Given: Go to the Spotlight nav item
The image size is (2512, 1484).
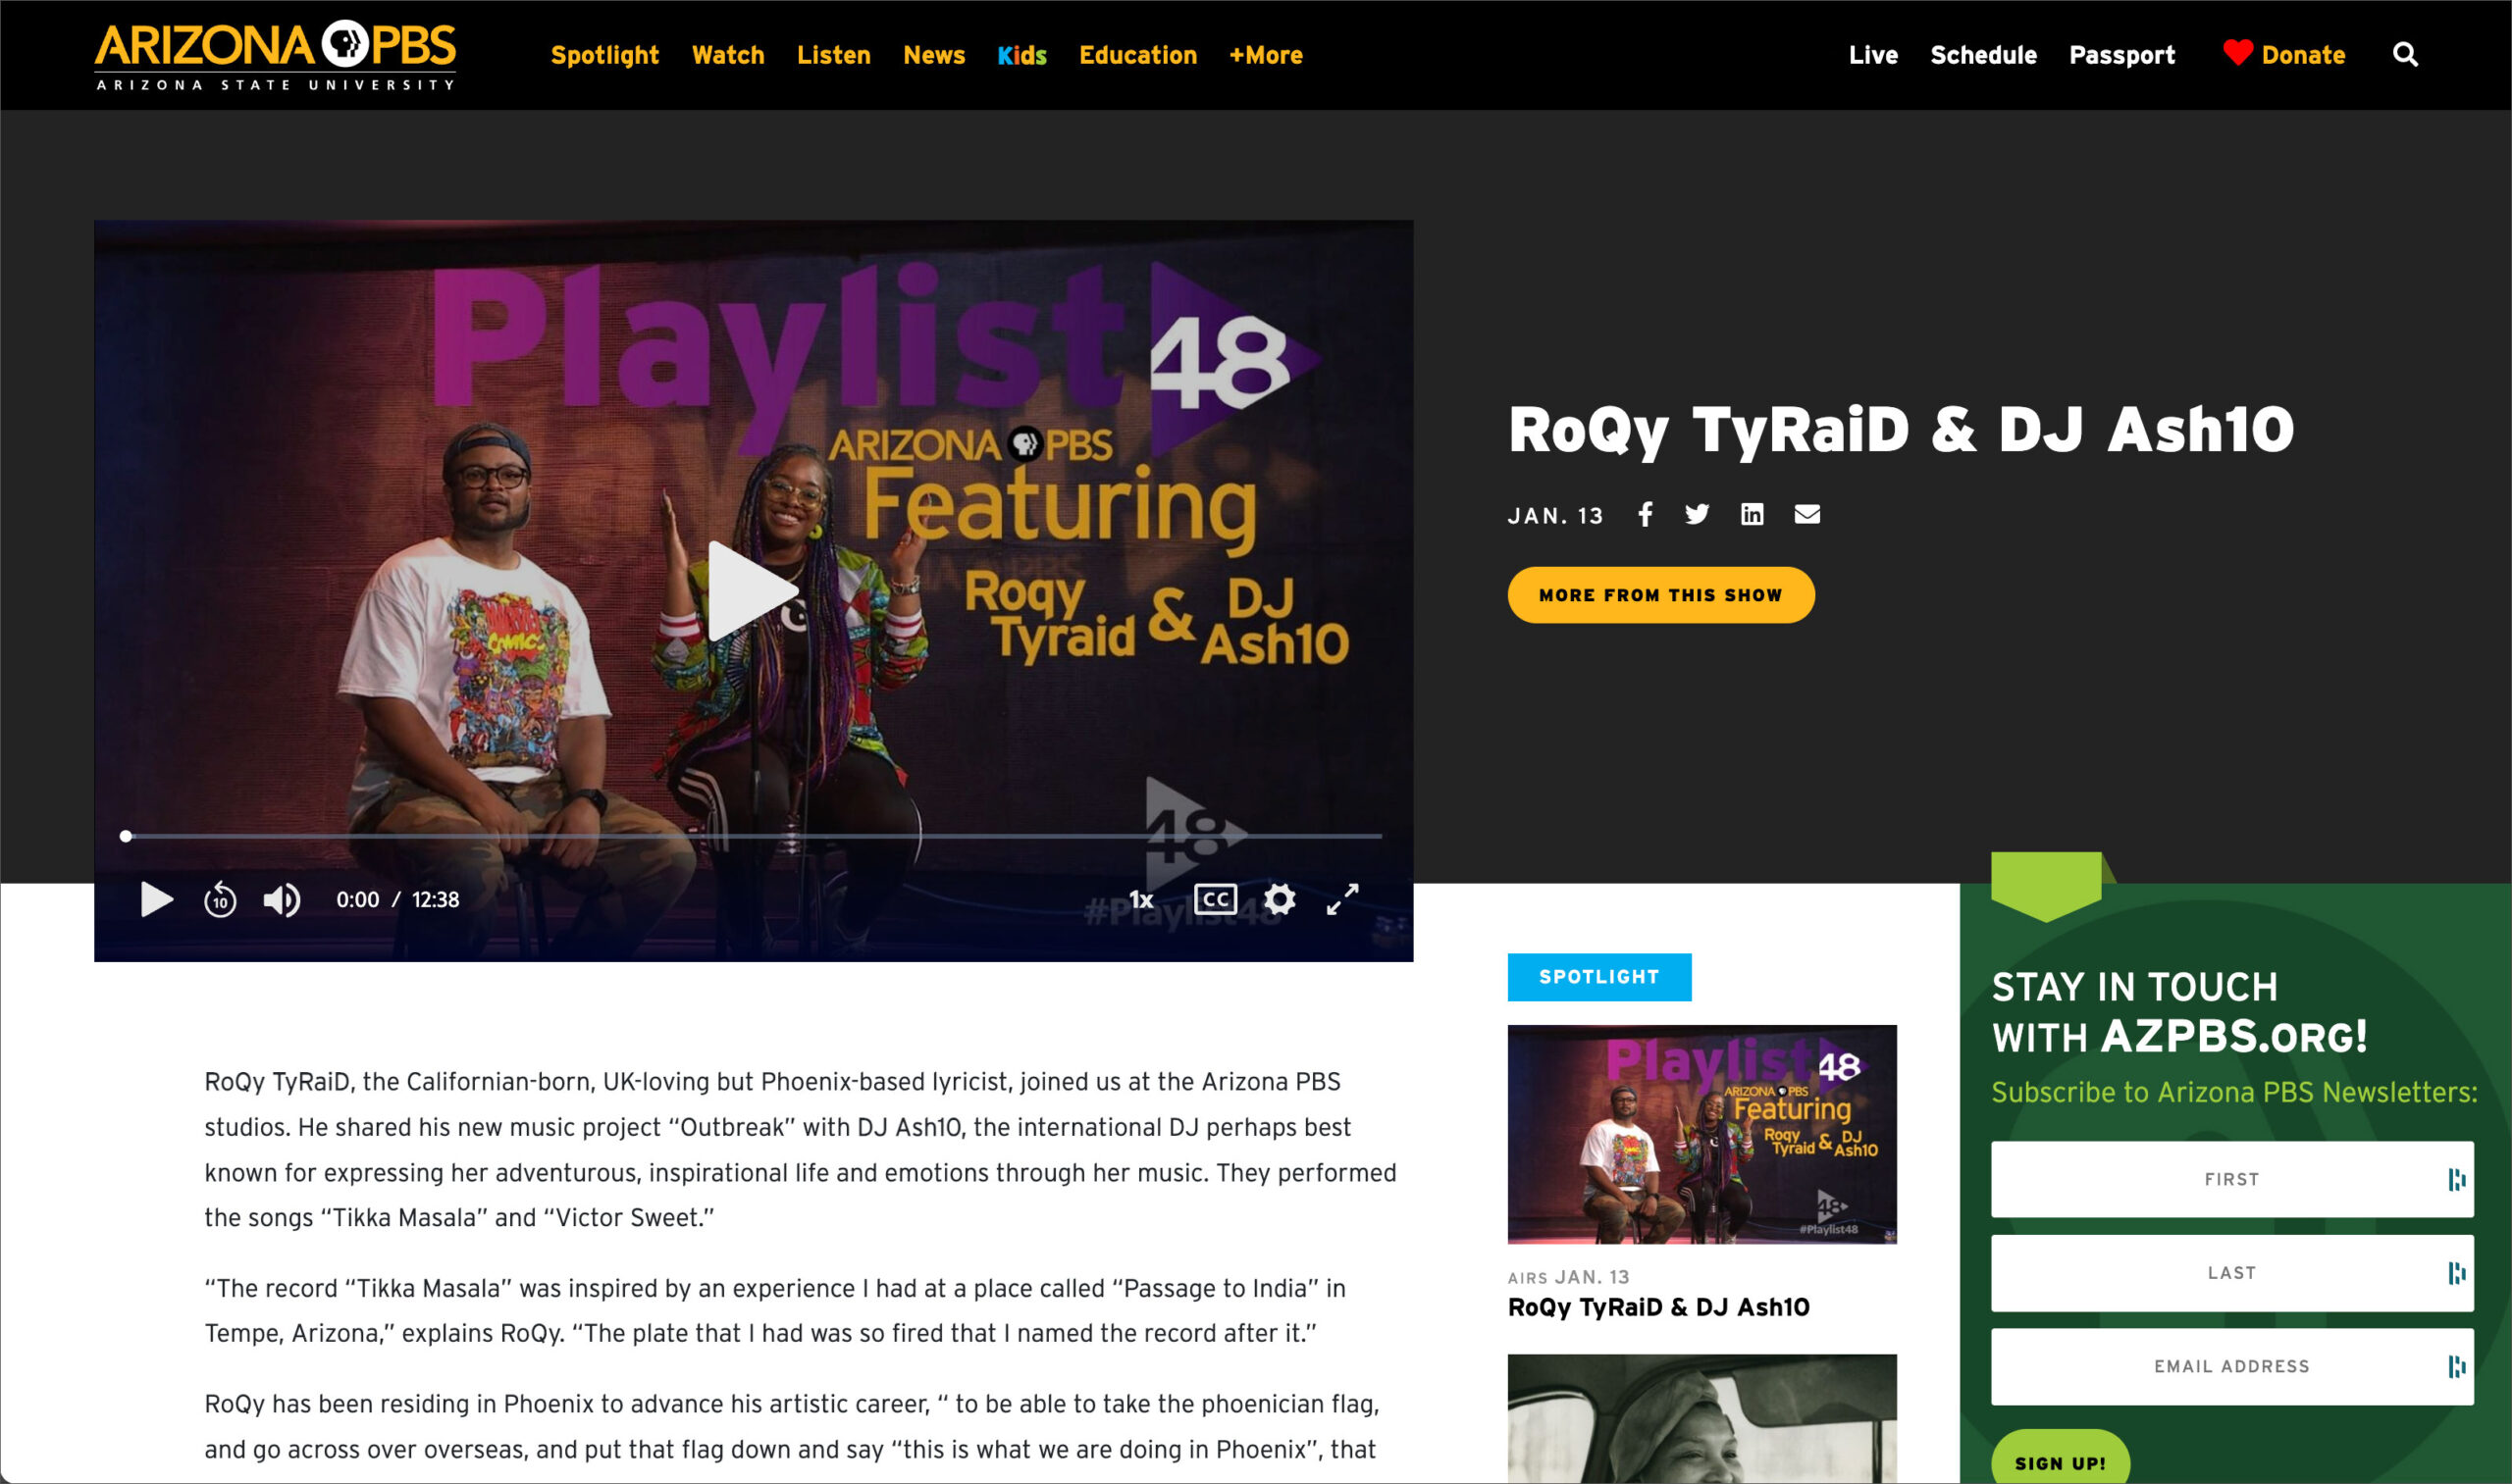Looking at the screenshot, I should [x=604, y=55].
